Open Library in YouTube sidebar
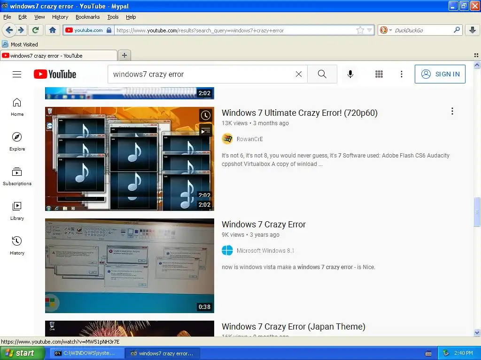Screen dimensions: 481x360 17,211
